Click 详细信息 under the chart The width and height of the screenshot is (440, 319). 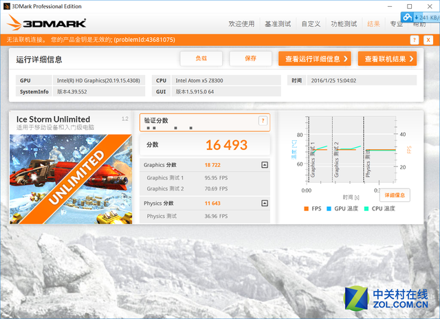(394, 195)
